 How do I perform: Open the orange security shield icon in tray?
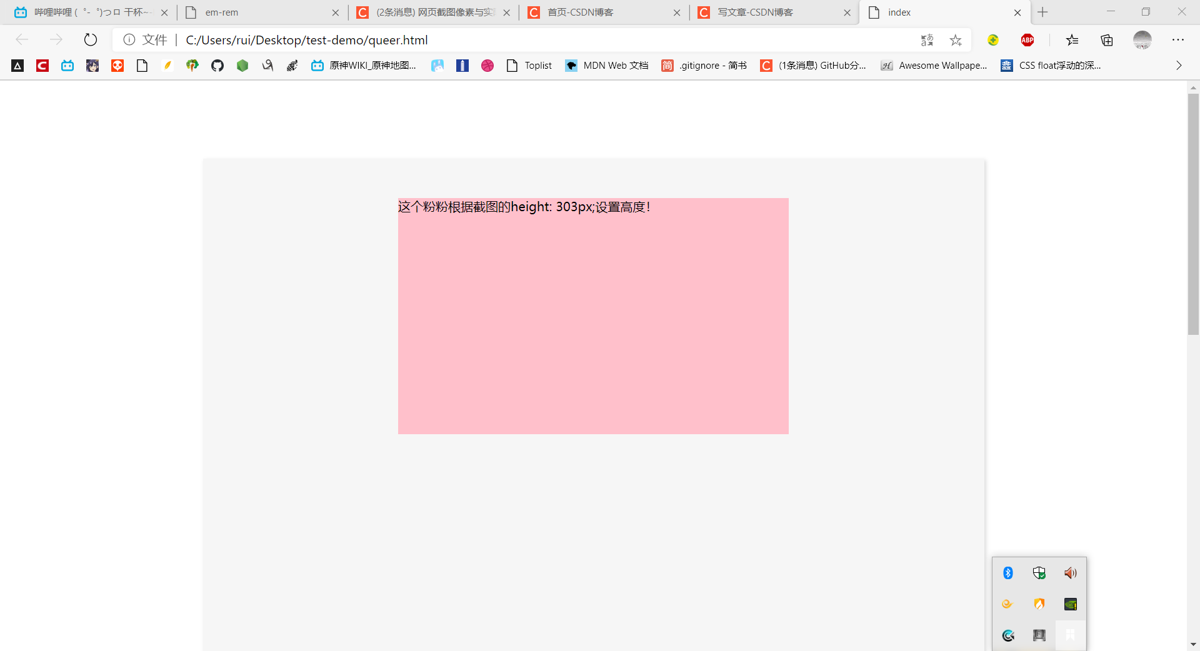1039,604
